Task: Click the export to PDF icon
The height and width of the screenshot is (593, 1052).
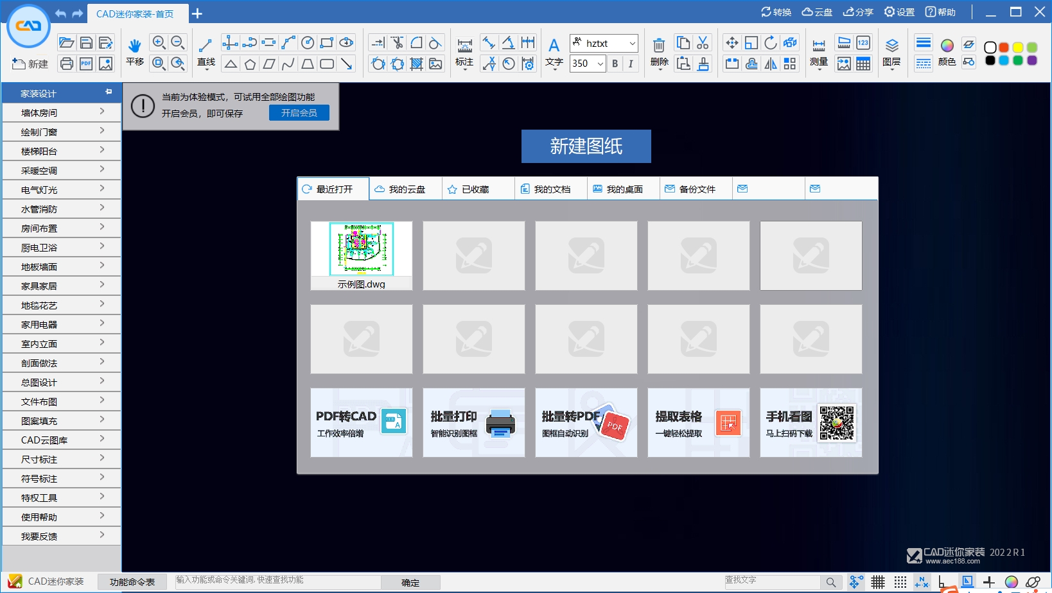Action: (x=86, y=64)
